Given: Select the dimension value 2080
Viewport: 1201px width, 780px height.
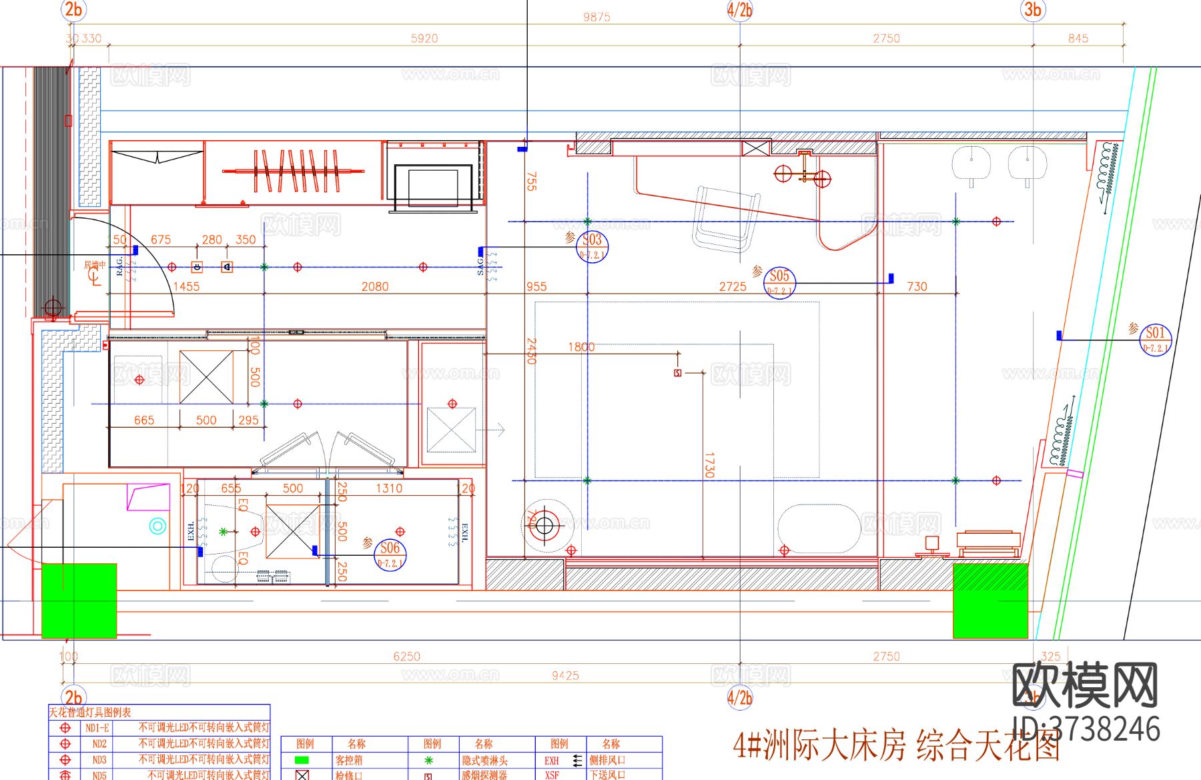Looking at the screenshot, I should point(375,286).
